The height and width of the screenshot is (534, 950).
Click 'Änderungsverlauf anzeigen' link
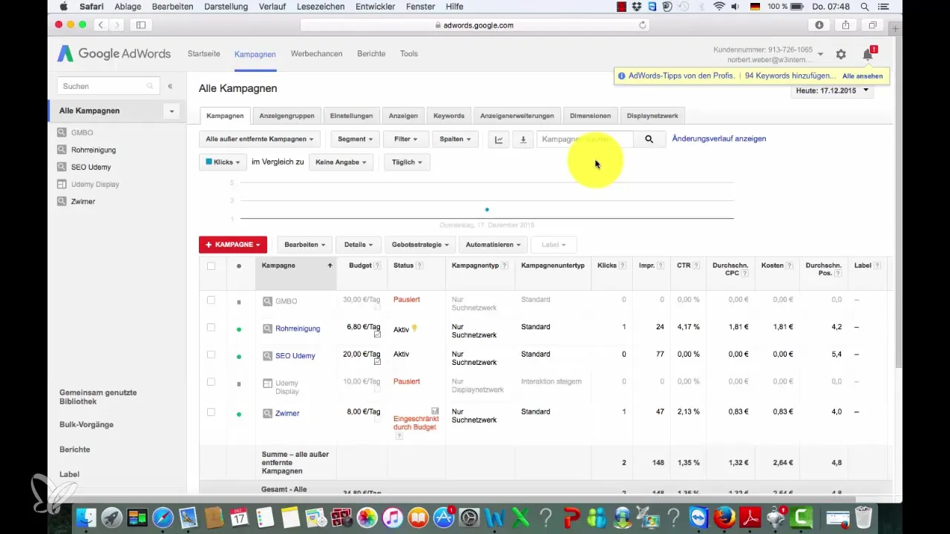coord(719,139)
